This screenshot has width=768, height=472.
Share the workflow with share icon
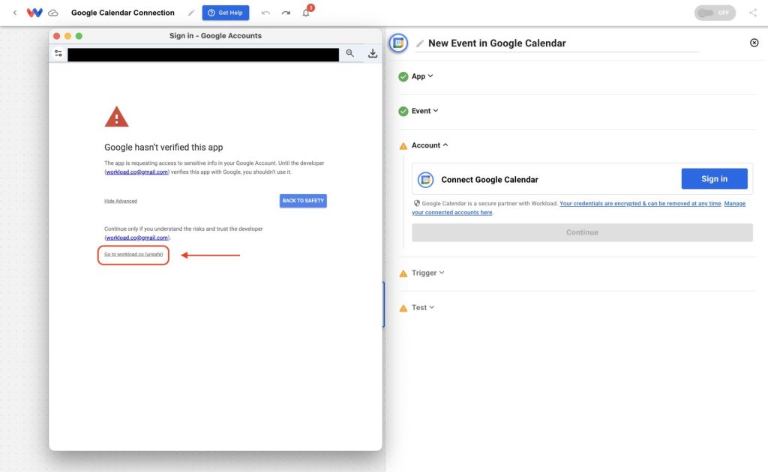tap(753, 13)
